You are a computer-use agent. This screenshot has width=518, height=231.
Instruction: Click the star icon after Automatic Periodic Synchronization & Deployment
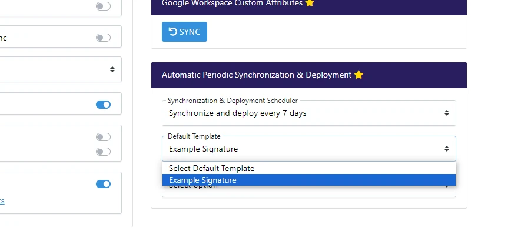point(358,75)
